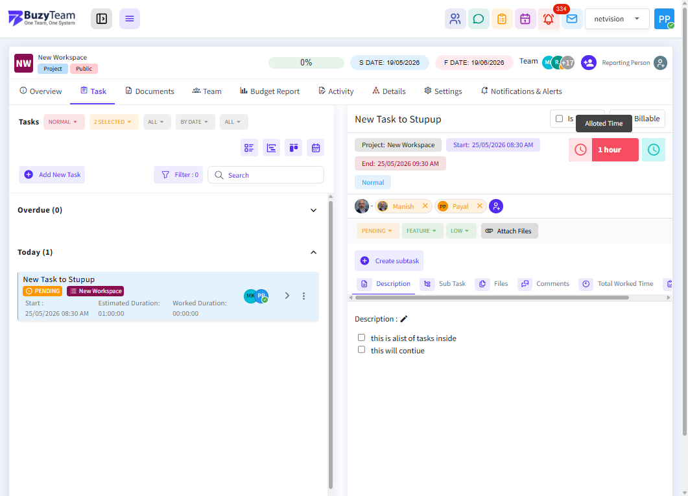Image resolution: width=688 pixels, height=496 pixels.
Task: Click the task Search field
Action: (266, 175)
